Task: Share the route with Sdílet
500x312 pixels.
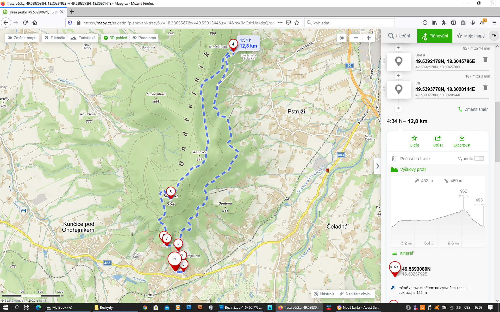Action: tap(438, 141)
